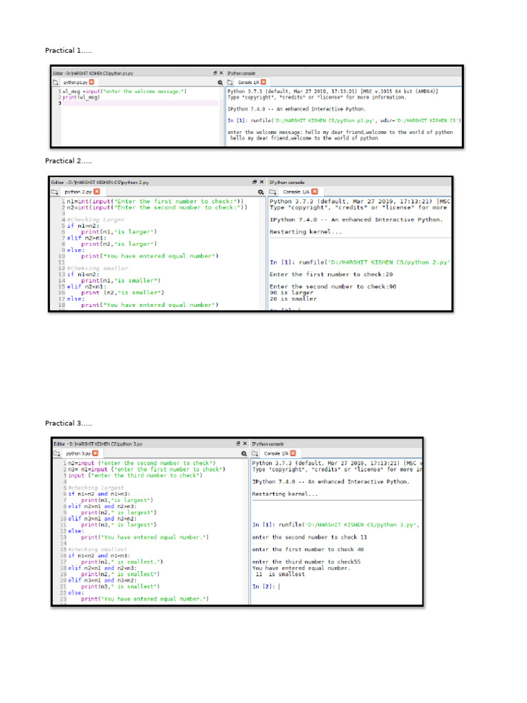Open editor options gear in Practical 1
Viewport: 527px width, 703px height.
coord(220,82)
